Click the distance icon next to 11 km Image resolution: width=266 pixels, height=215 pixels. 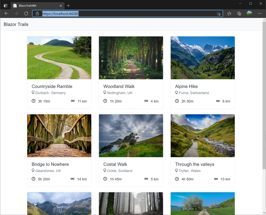[x=73, y=101]
